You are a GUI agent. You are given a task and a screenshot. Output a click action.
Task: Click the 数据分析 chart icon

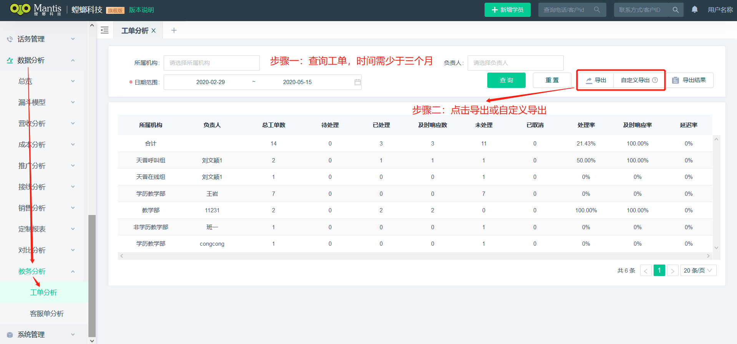(10, 60)
